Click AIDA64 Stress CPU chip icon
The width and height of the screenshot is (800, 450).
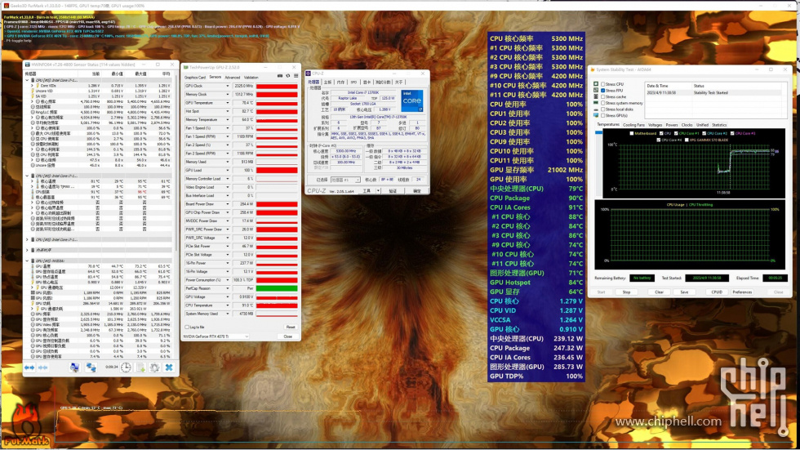[x=596, y=83]
